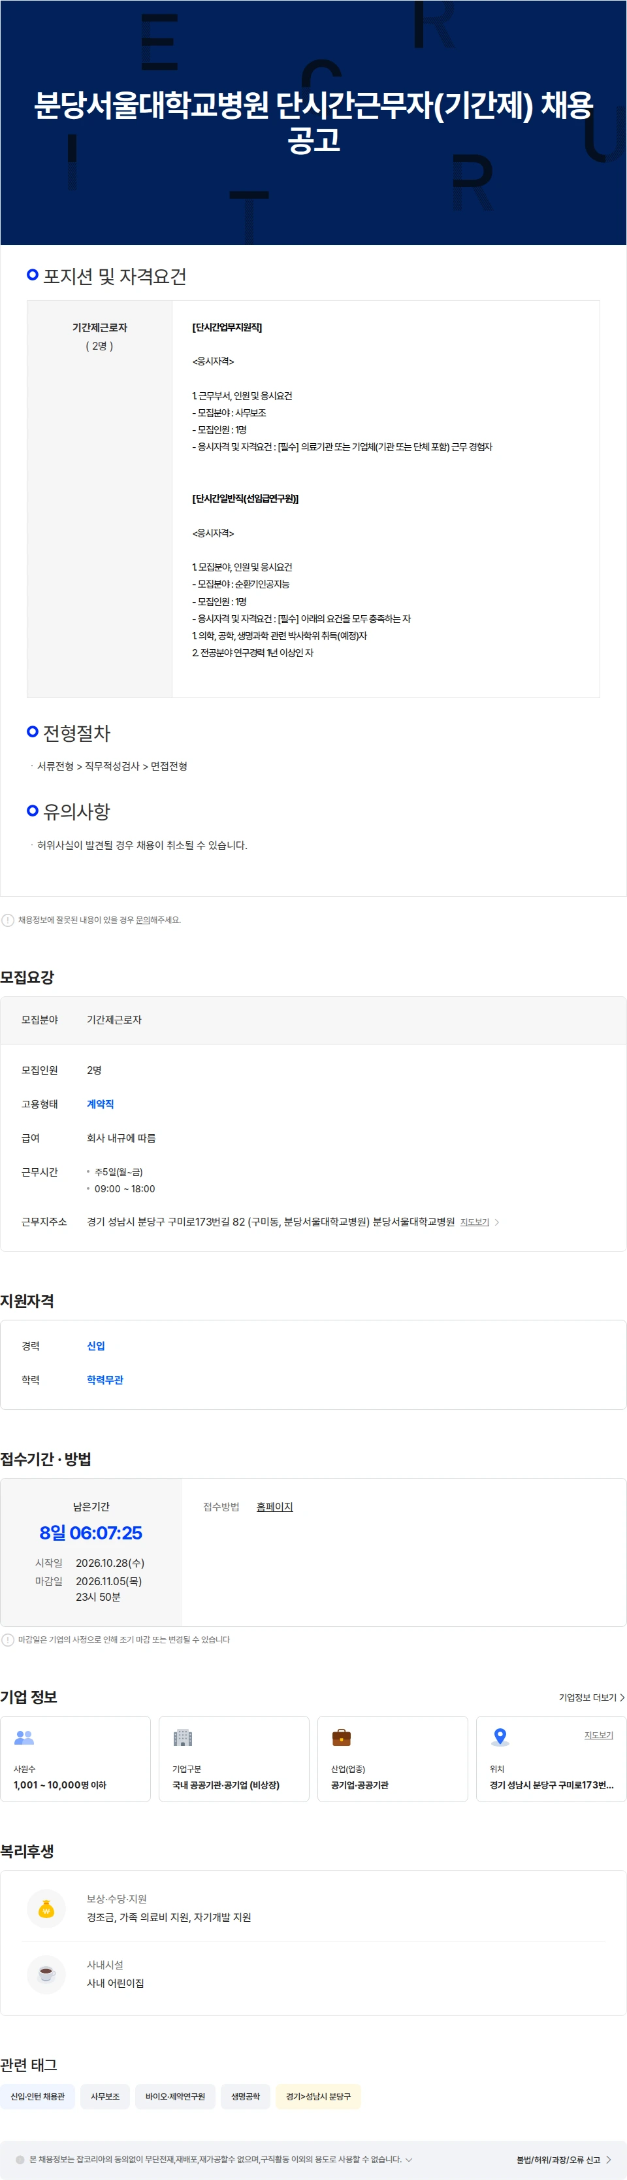Click the employee count people icon
627x2180 pixels.
click(x=24, y=1737)
